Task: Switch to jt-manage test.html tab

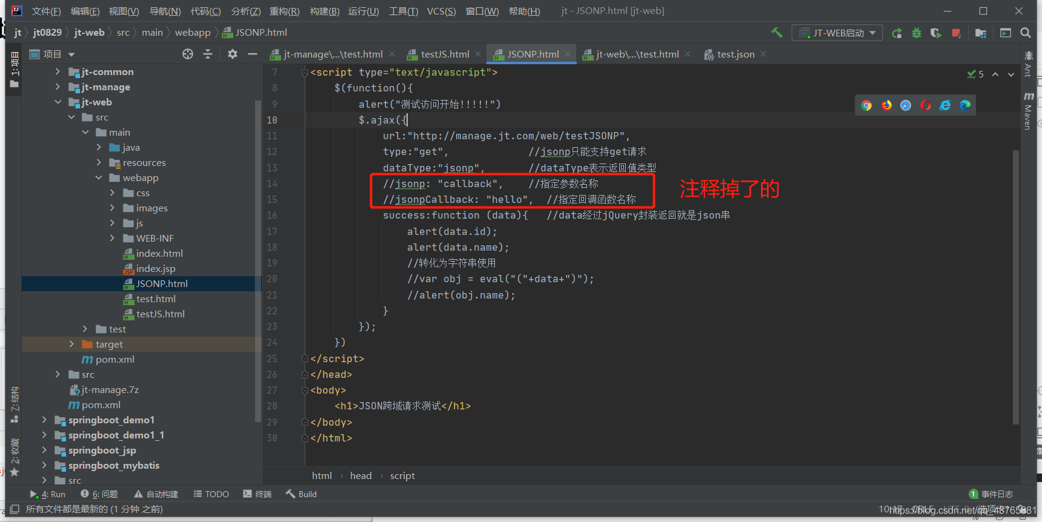Action: (333, 55)
